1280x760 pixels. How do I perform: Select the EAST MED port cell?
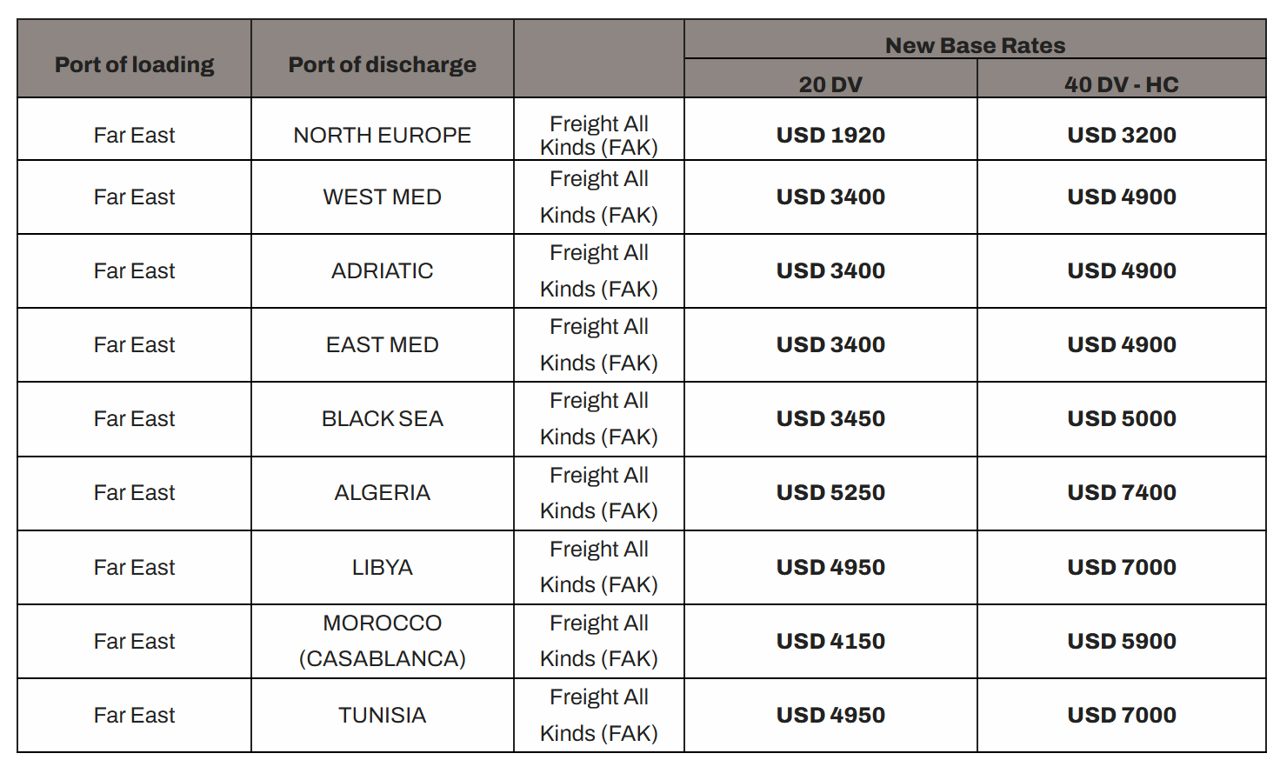[382, 345]
